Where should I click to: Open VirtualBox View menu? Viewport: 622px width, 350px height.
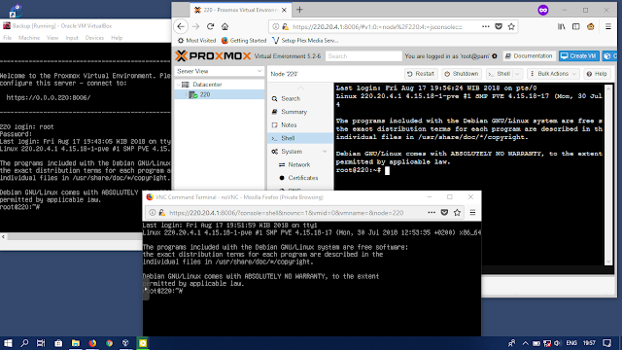click(52, 38)
